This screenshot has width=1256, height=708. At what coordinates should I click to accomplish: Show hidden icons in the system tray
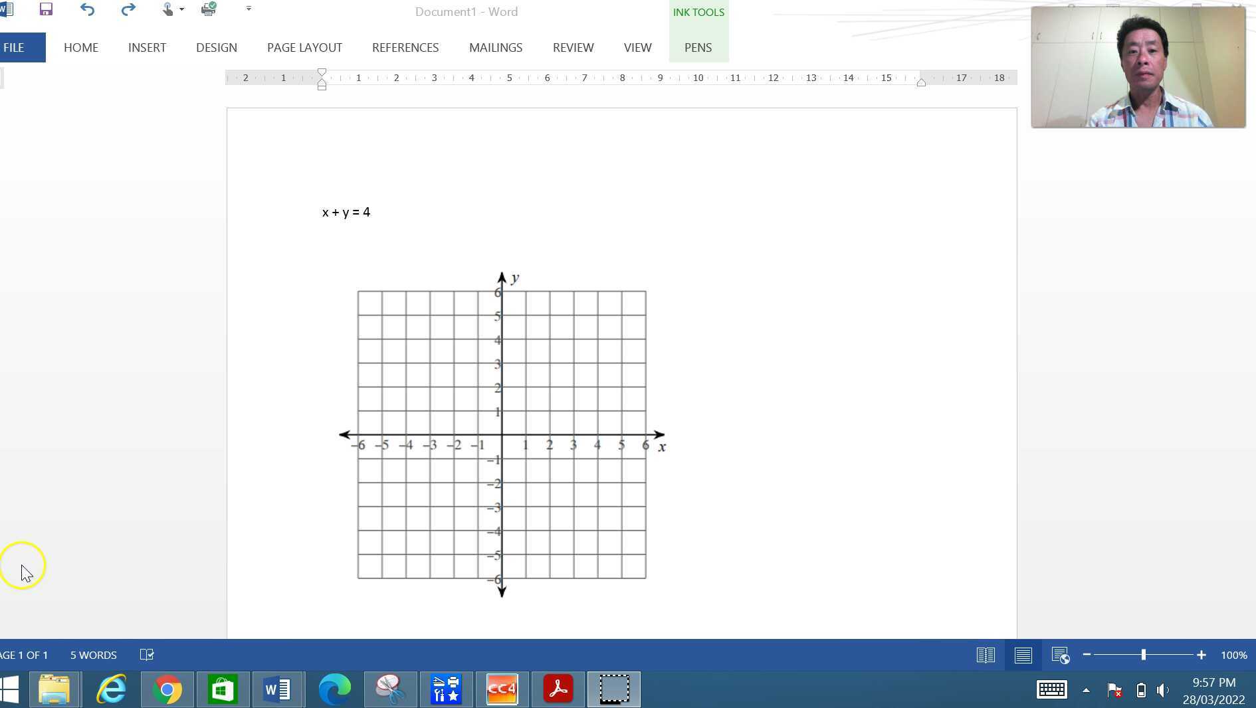[1087, 689]
